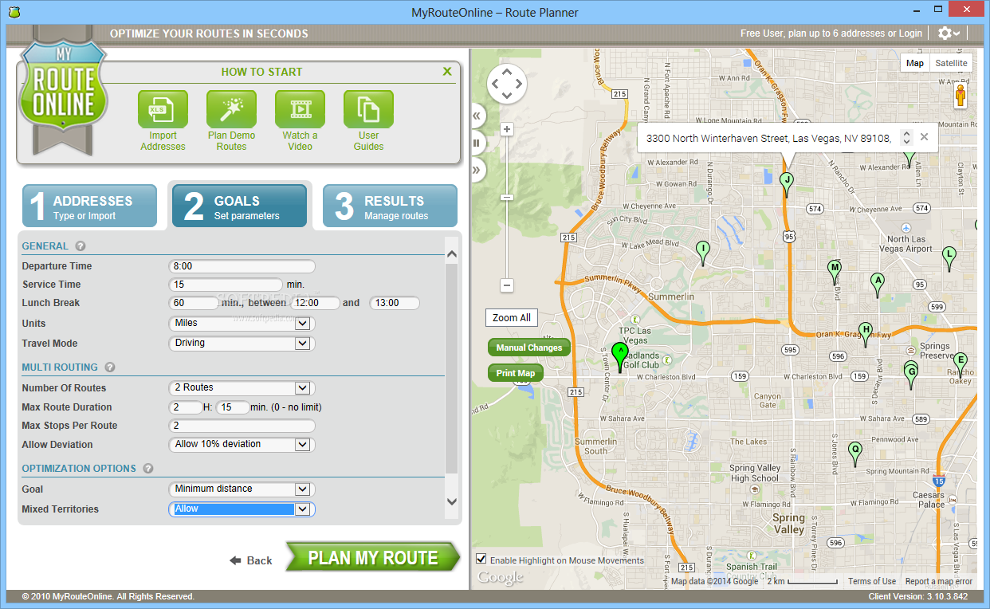Click the Login link

[x=910, y=33]
